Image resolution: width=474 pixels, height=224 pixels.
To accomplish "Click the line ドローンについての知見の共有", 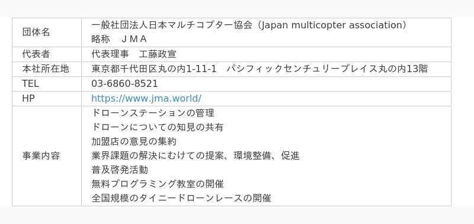I will point(157,127).
